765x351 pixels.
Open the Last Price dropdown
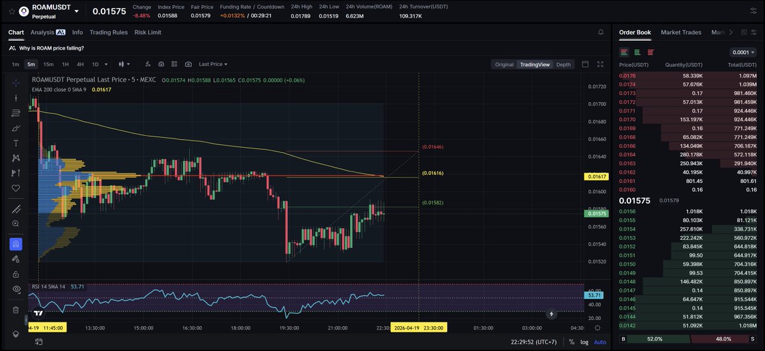[213, 64]
